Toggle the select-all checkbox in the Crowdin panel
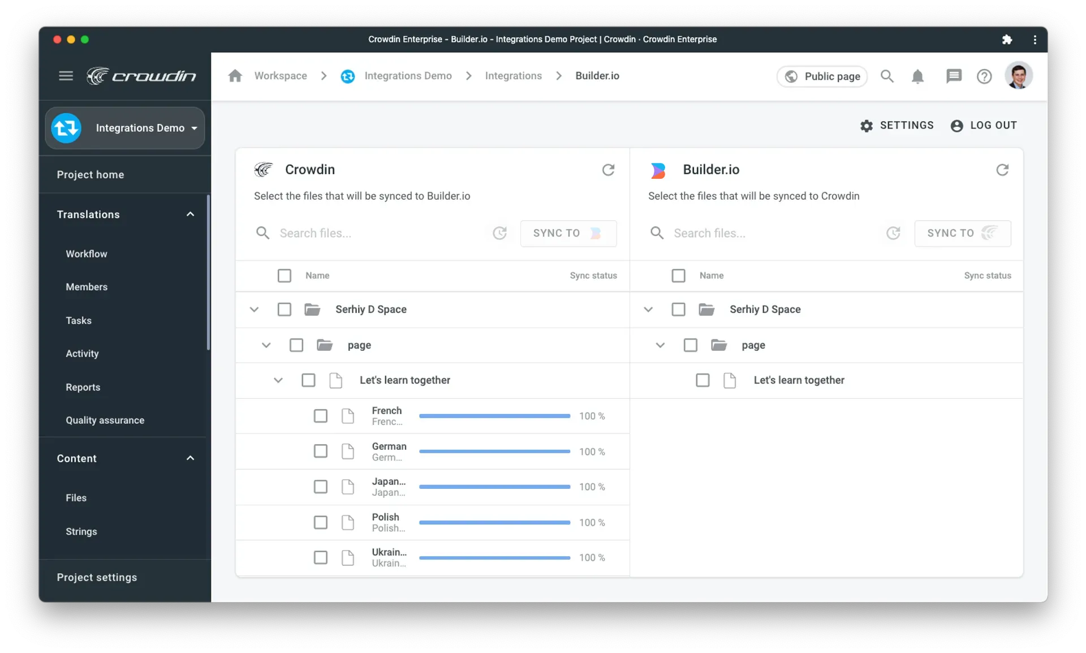Image resolution: width=1086 pixels, height=653 pixels. (x=284, y=276)
